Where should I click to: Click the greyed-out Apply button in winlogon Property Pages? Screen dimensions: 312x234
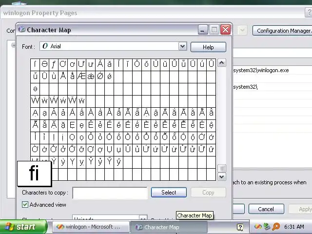tap(300, 209)
